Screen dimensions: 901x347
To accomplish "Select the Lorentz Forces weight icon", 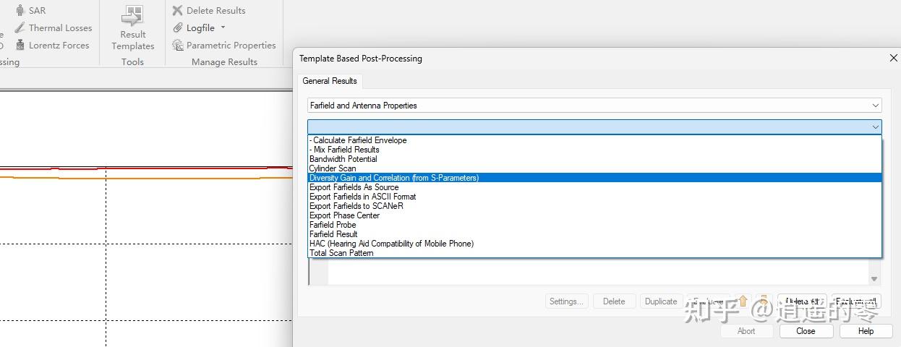I will pos(20,45).
